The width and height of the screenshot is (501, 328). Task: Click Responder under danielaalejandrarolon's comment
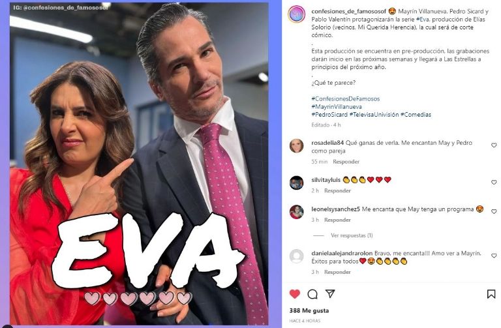[x=337, y=272]
